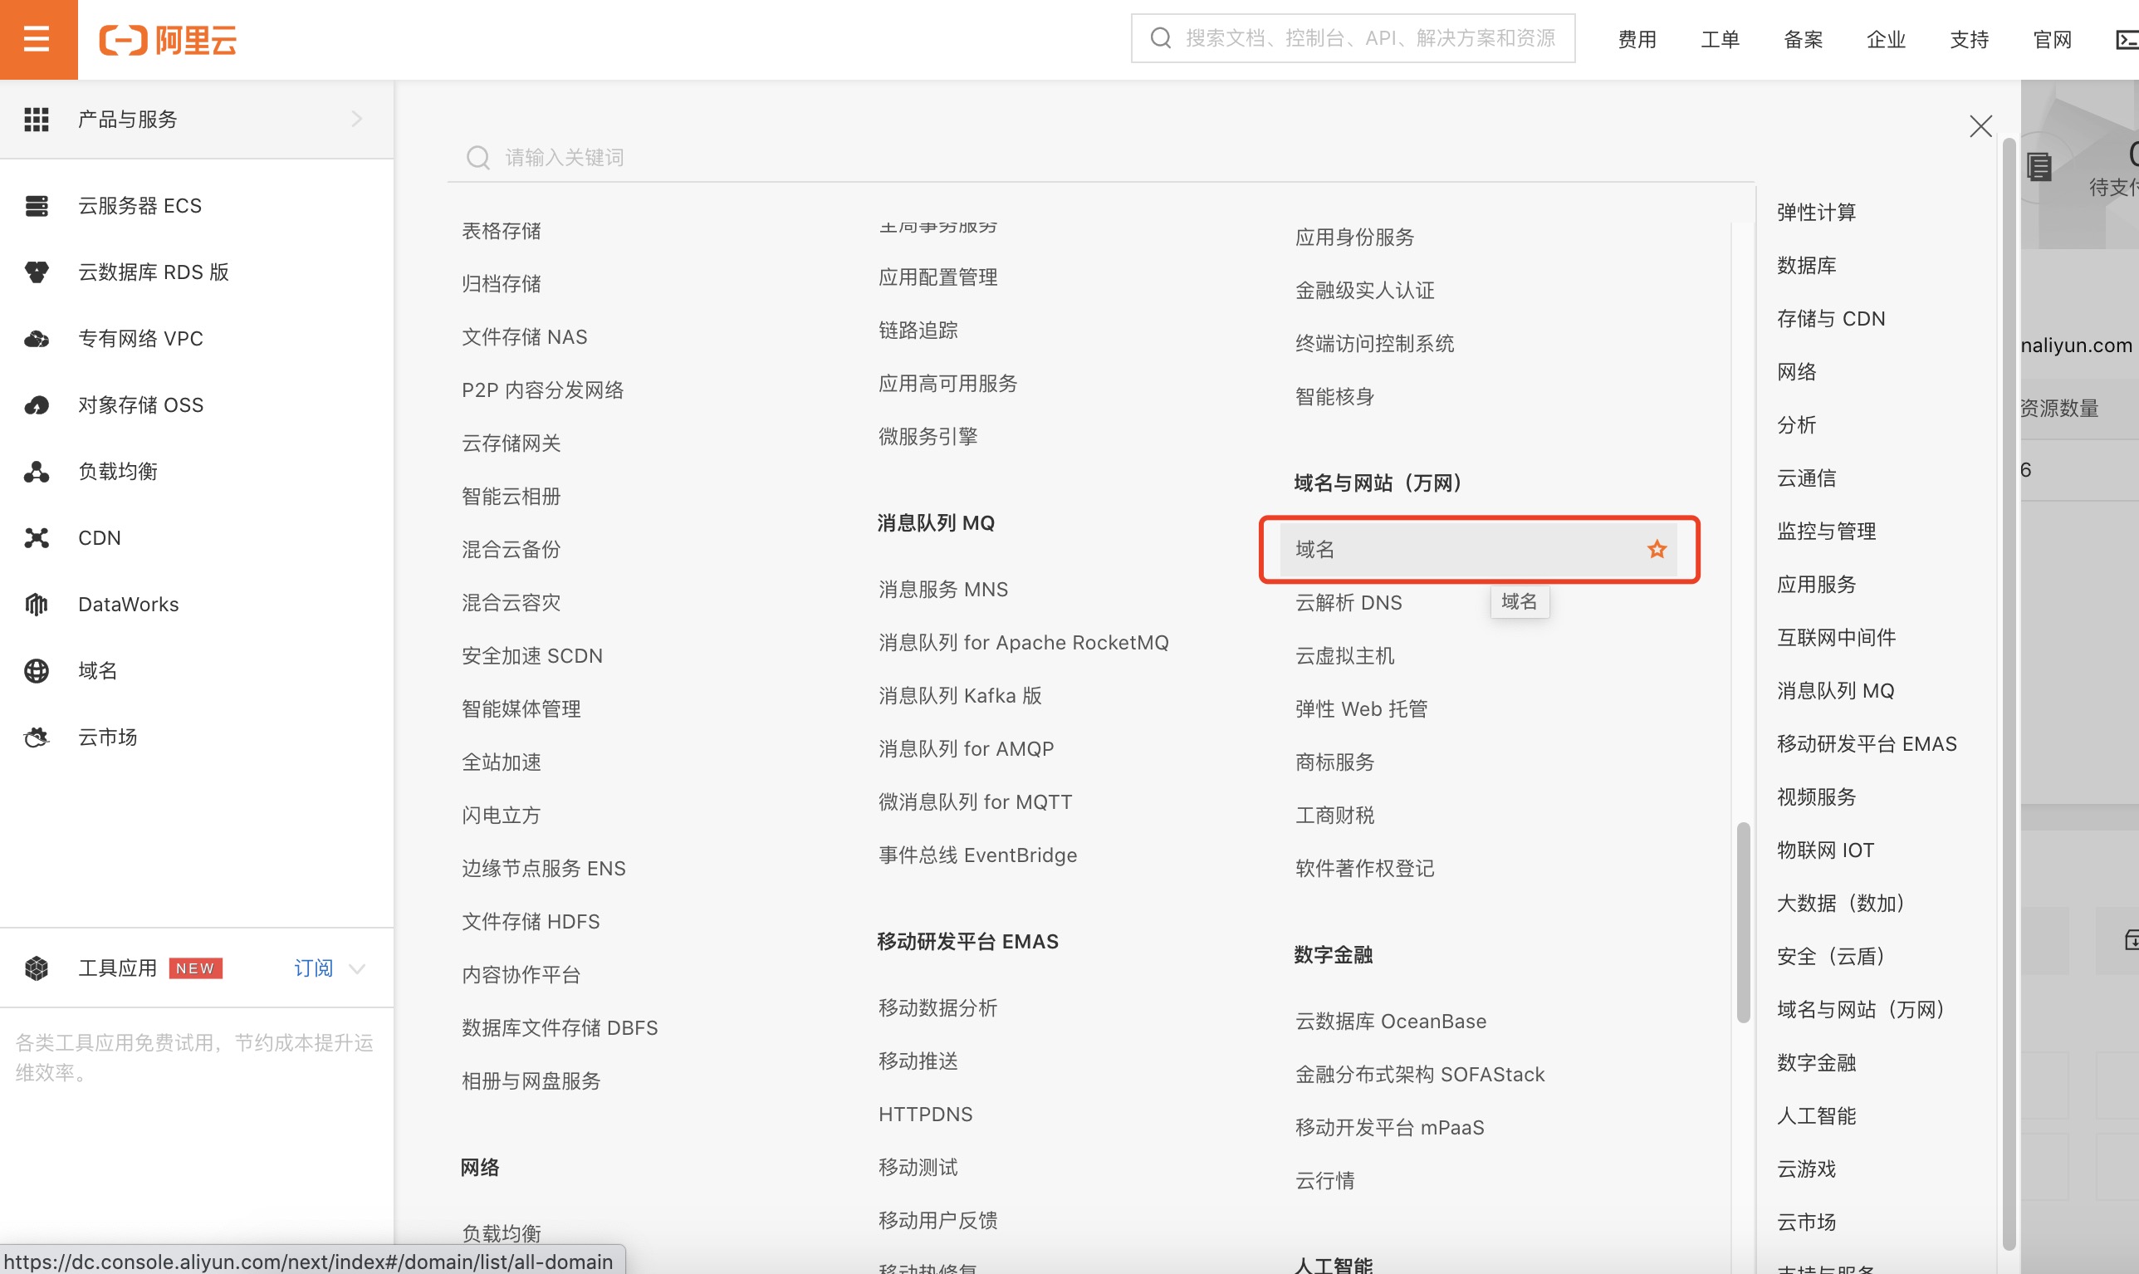Image resolution: width=2139 pixels, height=1274 pixels.
Task: Select 工单 in the top menu
Action: [x=1720, y=39]
